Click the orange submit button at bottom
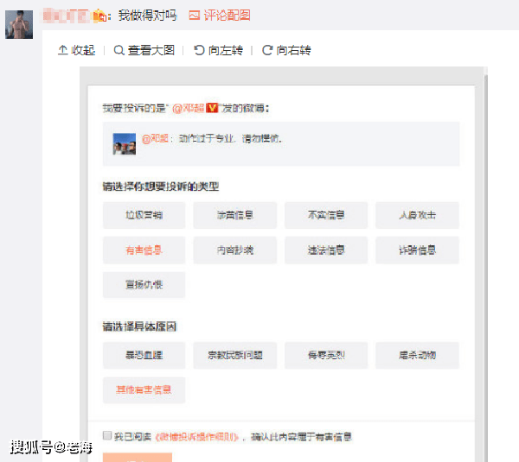The width and height of the screenshot is (519, 462). click(138, 458)
